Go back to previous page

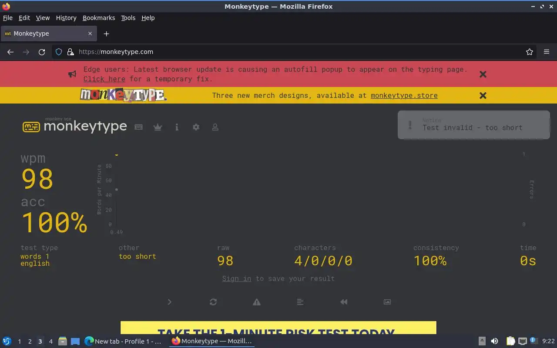click(x=10, y=52)
